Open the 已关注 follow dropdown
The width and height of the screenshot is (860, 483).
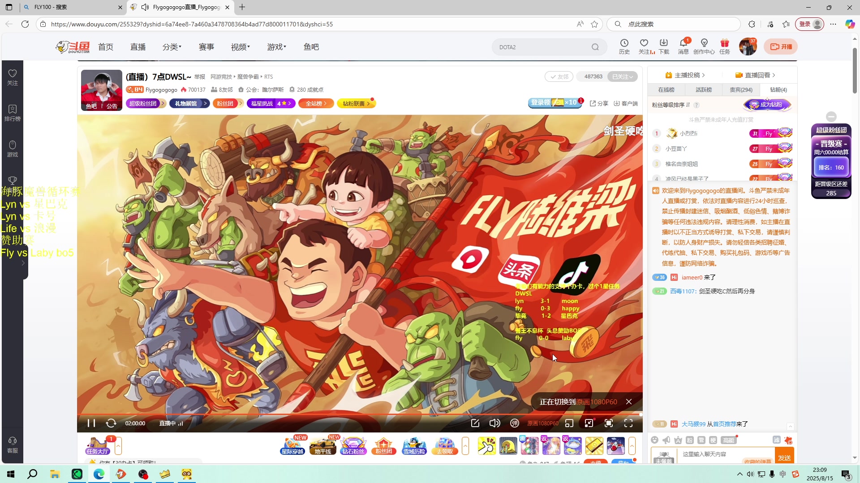click(622, 76)
